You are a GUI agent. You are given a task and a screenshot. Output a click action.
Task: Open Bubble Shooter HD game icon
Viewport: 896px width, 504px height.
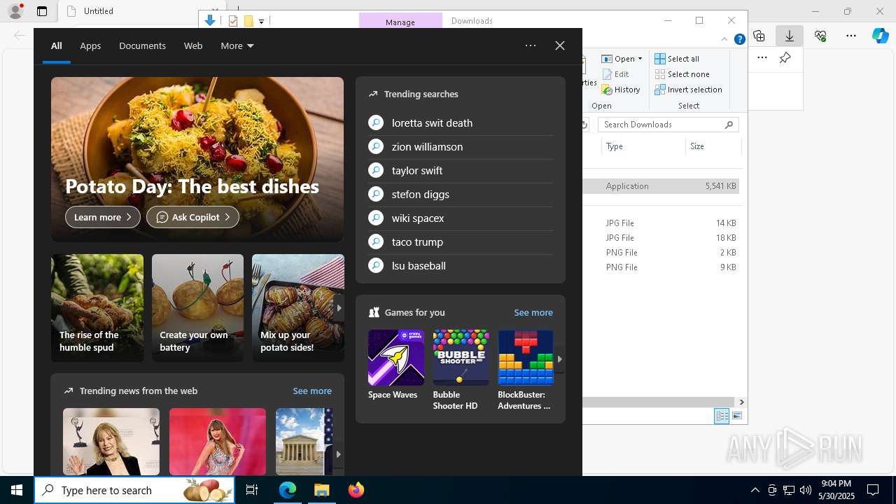461,358
